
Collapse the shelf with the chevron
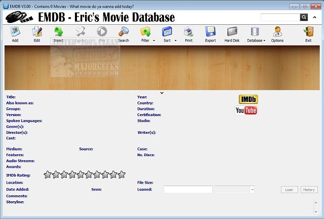(x=161, y=93)
